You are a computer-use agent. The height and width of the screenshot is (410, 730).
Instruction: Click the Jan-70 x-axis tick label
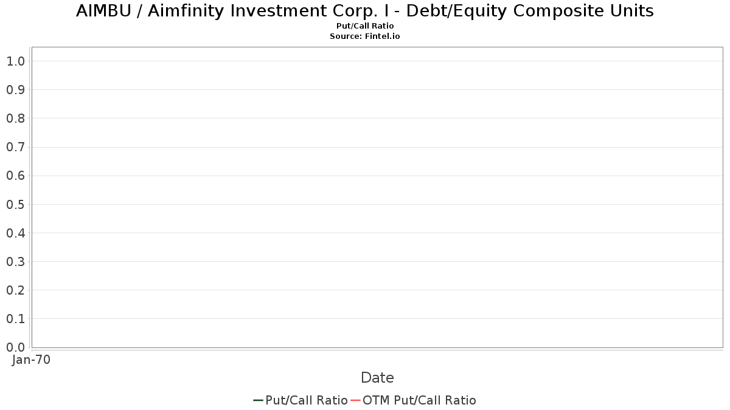(x=31, y=360)
